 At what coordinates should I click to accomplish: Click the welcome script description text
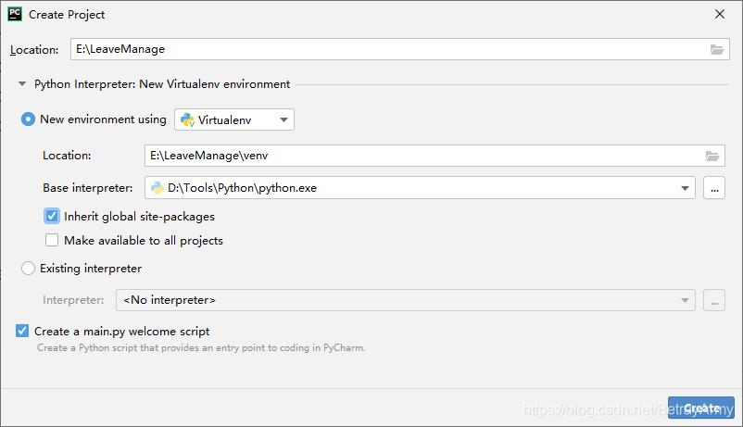pos(201,348)
